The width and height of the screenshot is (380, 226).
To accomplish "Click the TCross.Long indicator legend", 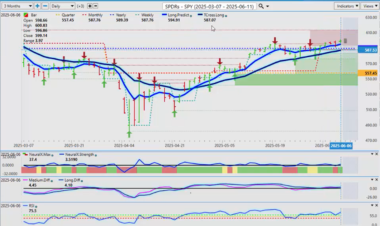I will [214, 15].
